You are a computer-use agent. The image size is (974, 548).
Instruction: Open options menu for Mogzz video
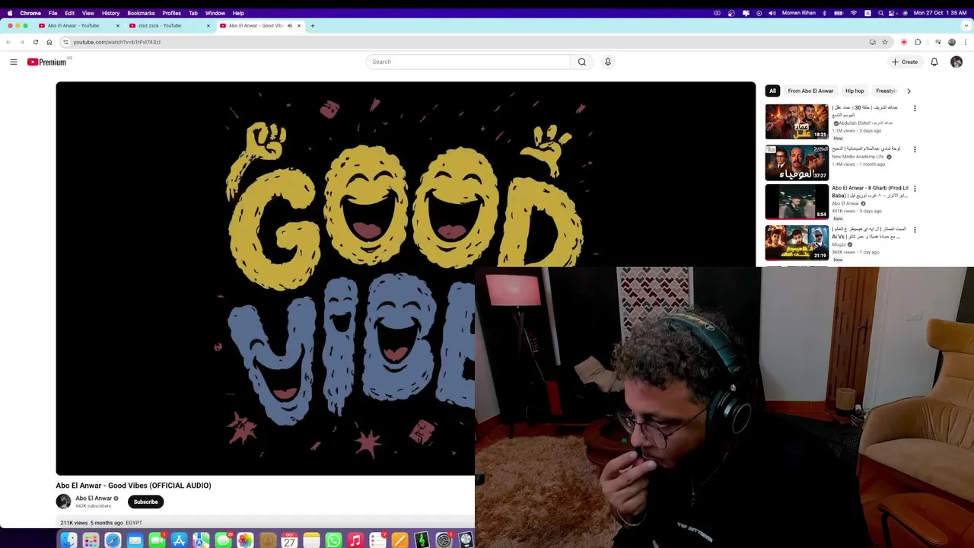[915, 229]
